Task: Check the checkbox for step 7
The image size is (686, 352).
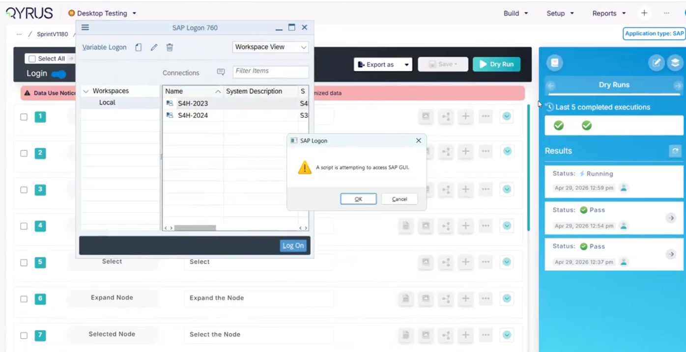Action: click(x=24, y=336)
